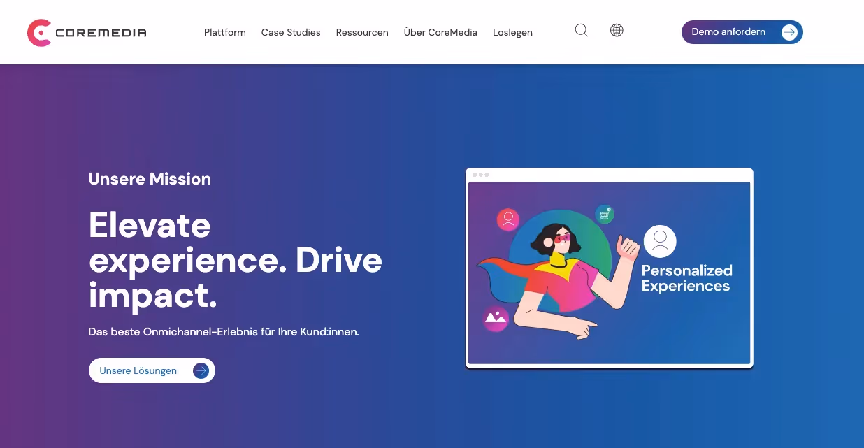Image resolution: width=864 pixels, height=448 pixels.
Task: Click the green shopping cart icon
Action: (x=605, y=214)
